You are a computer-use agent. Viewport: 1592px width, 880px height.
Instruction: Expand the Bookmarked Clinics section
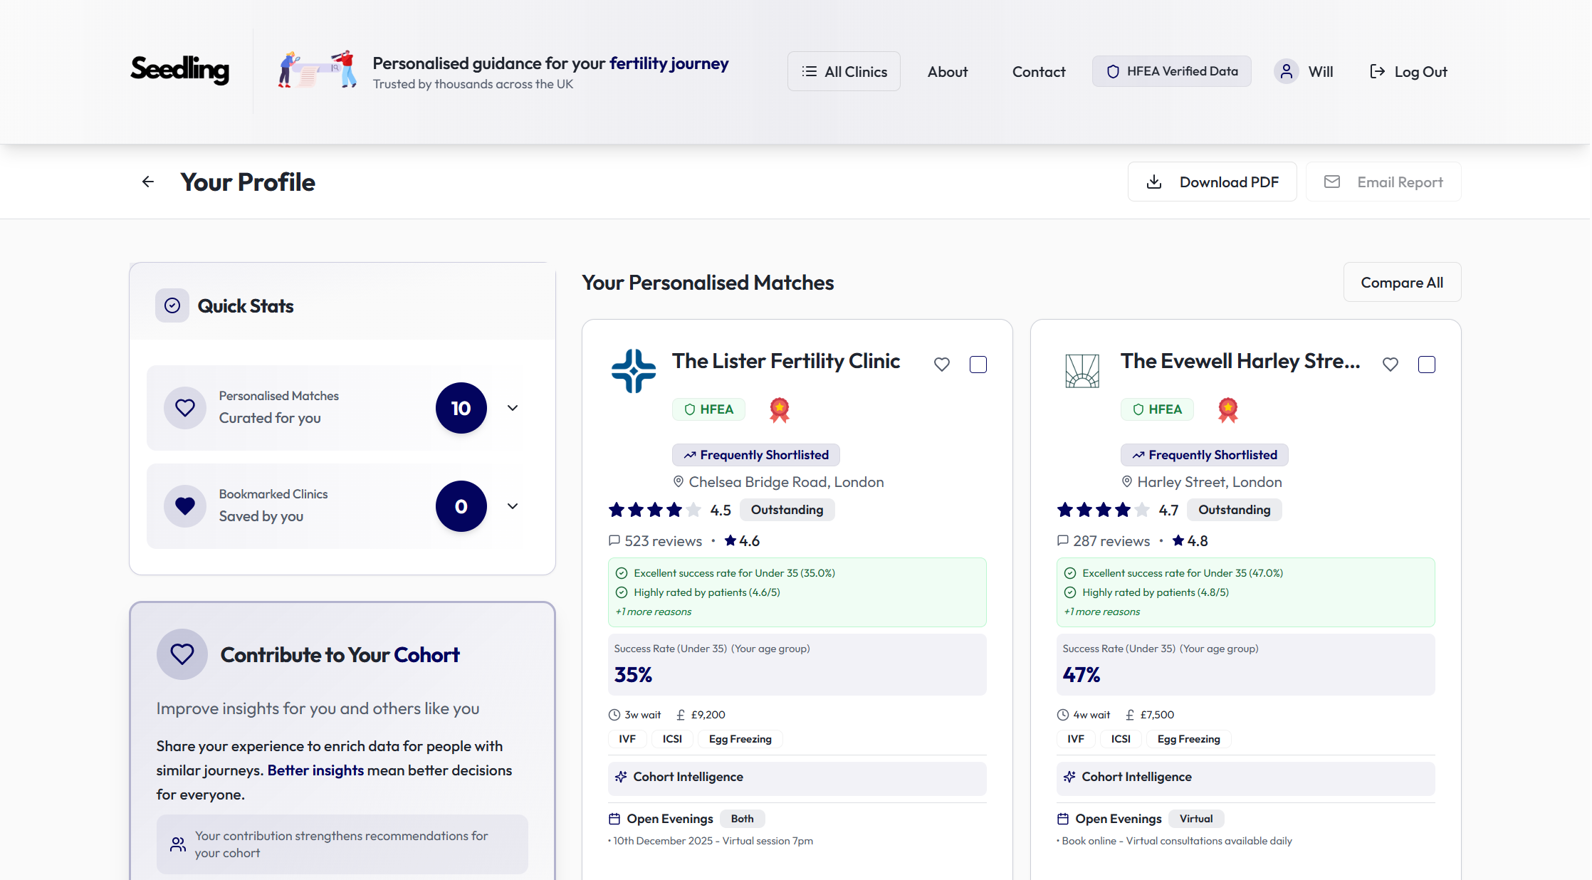pyautogui.click(x=512, y=506)
